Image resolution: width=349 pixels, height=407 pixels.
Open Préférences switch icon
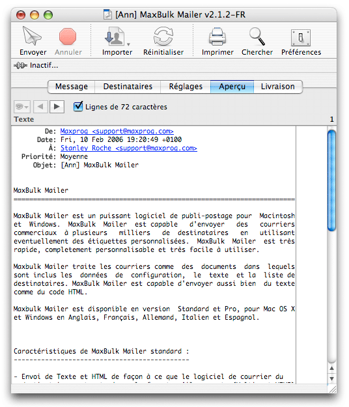tap(301, 38)
